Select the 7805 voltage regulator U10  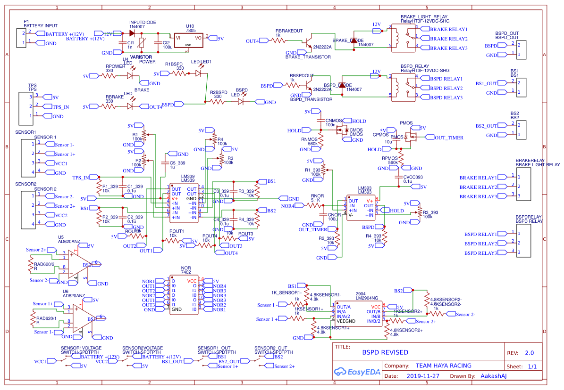pyautogui.click(x=189, y=40)
